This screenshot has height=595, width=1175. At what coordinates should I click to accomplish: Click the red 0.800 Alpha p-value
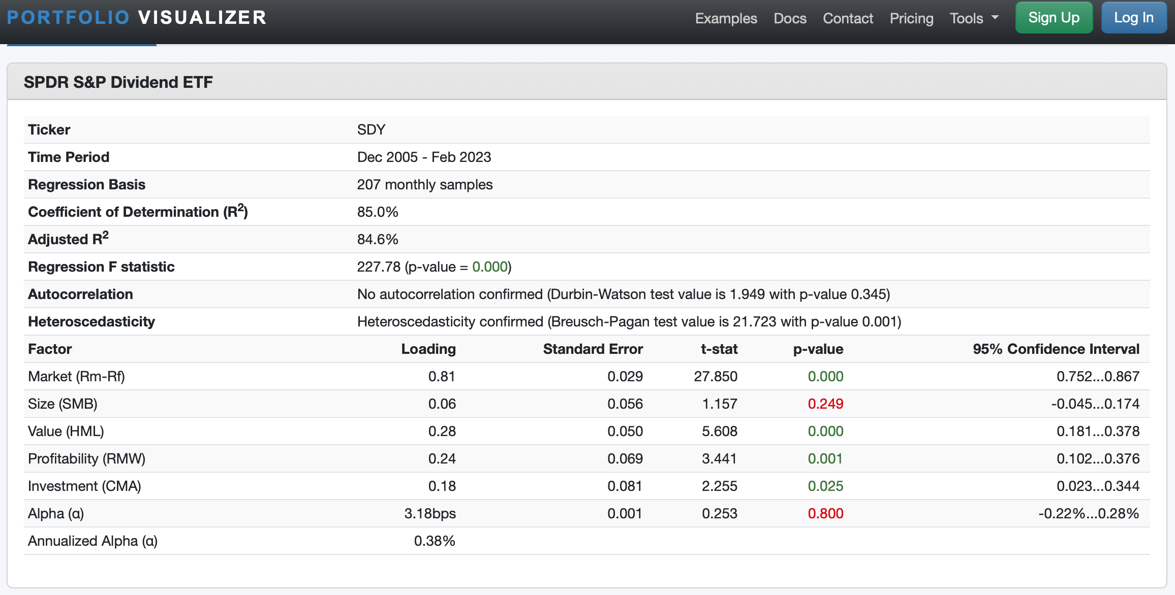pyautogui.click(x=825, y=513)
